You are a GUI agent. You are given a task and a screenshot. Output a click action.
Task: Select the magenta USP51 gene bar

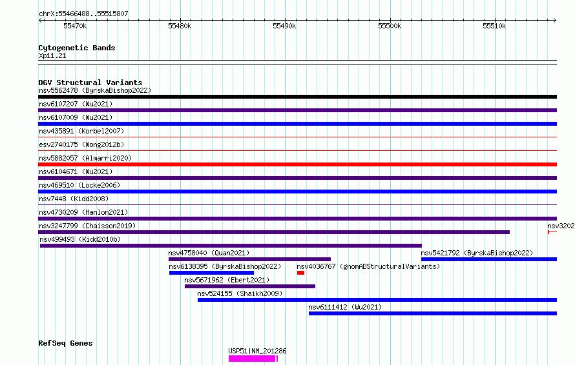(x=253, y=359)
